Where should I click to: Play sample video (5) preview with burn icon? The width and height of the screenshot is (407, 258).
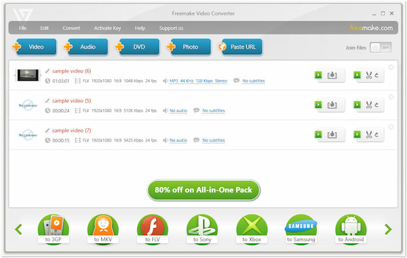tap(330, 105)
